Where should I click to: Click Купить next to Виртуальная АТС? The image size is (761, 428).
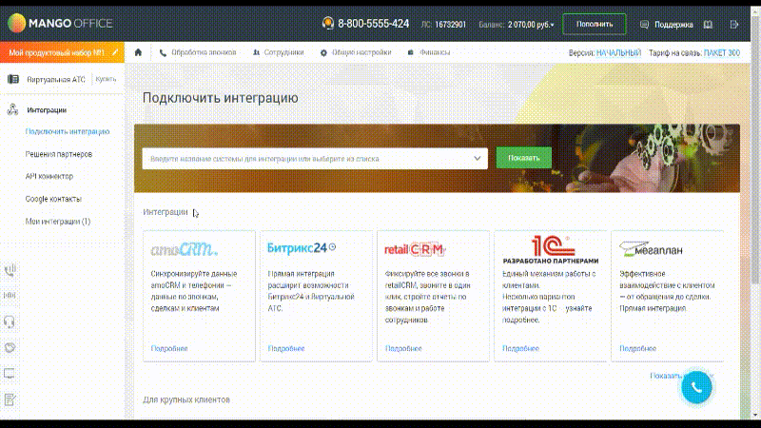tap(106, 79)
